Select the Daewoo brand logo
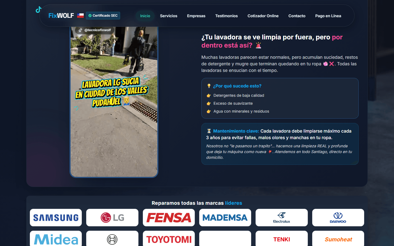The width and height of the screenshot is (394, 246). [x=338, y=218]
